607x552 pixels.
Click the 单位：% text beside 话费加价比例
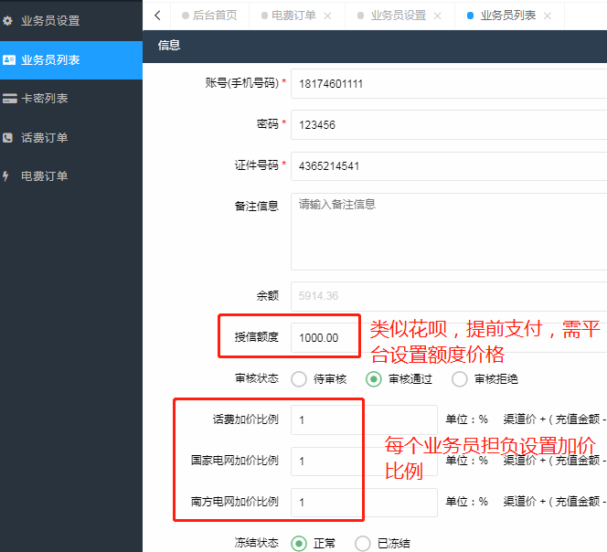pyautogui.click(x=466, y=419)
